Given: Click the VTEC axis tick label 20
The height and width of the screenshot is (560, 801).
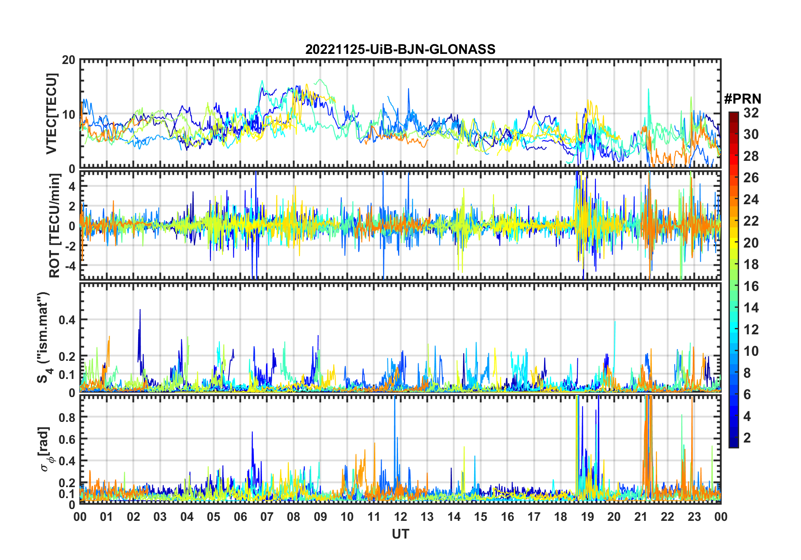Looking at the screenshot, I should pos(69,60).
